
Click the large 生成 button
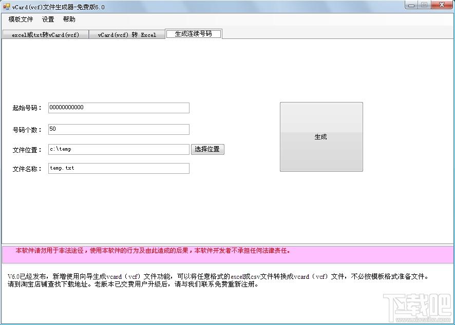click(x=321, y=137)
